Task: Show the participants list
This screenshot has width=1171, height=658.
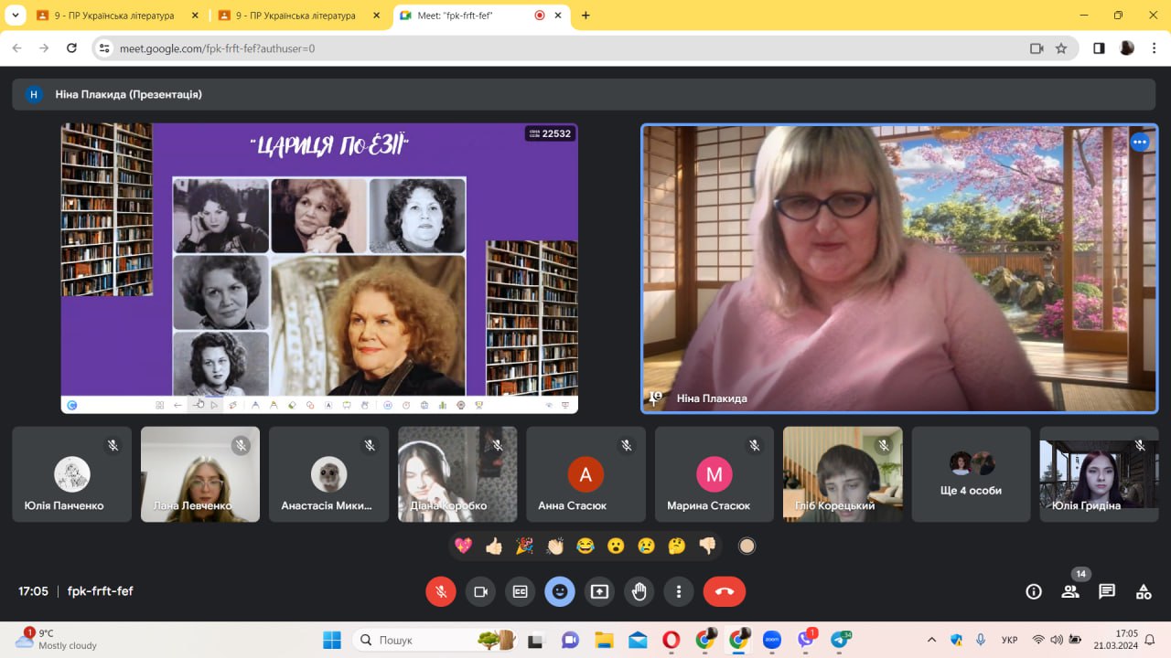Action: [x=1070, y=591]
